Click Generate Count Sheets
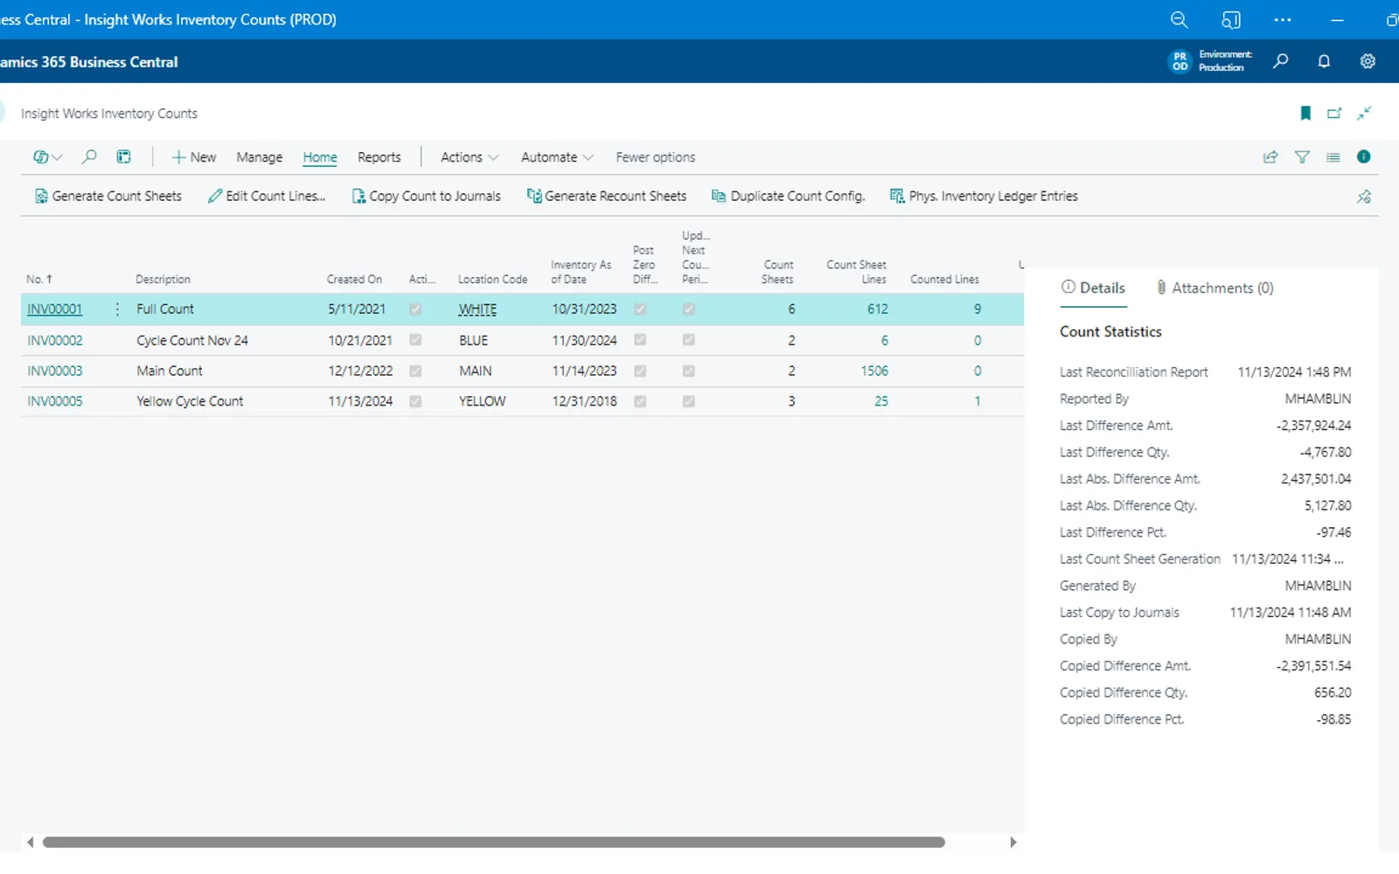The image size is (1399, 874). click(108, 196)
